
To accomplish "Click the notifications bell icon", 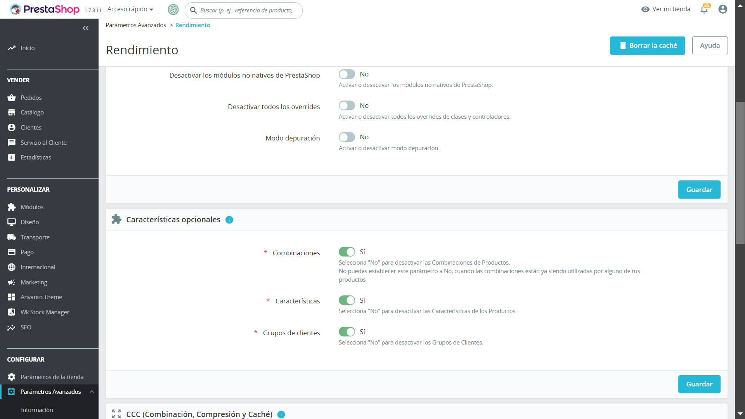I will (x=704, y=10).
